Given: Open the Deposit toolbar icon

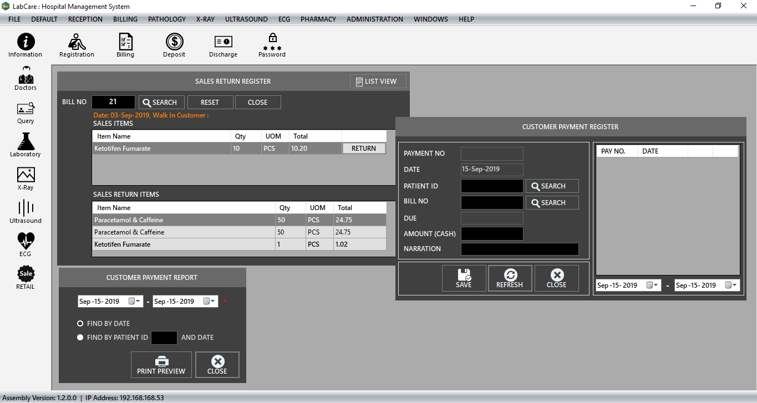Looking at the screenshot, I should (x=174, y=45).
